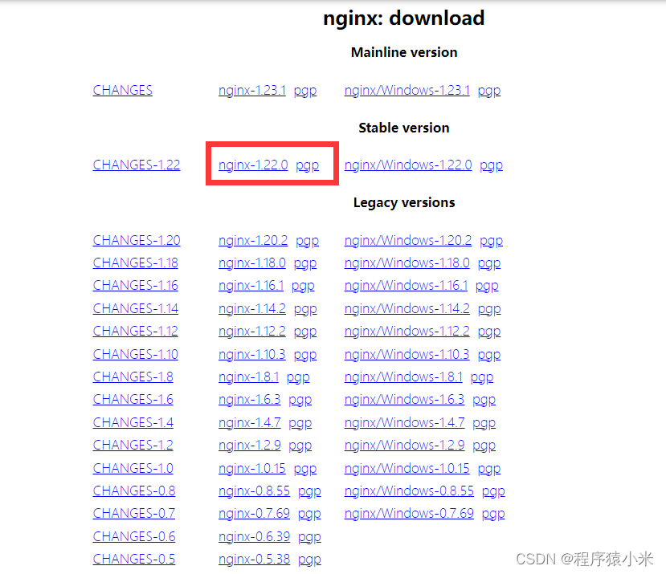The width and height of the screenshot is (666, 574).
Task: Download nginx/Windows-1.23.1
Action: (407, 90)
